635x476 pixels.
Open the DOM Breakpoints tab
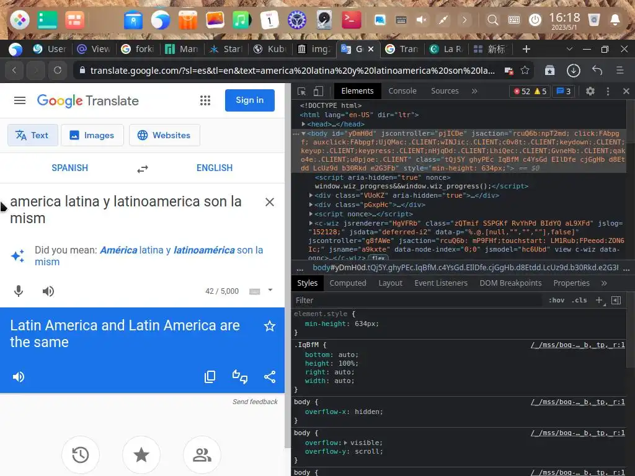510,283
